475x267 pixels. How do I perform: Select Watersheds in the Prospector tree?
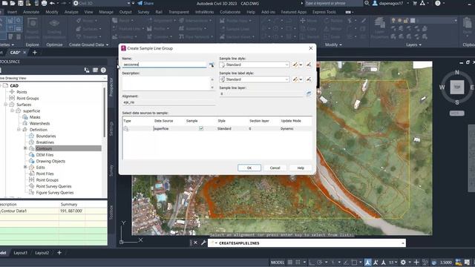pos(39,123)
